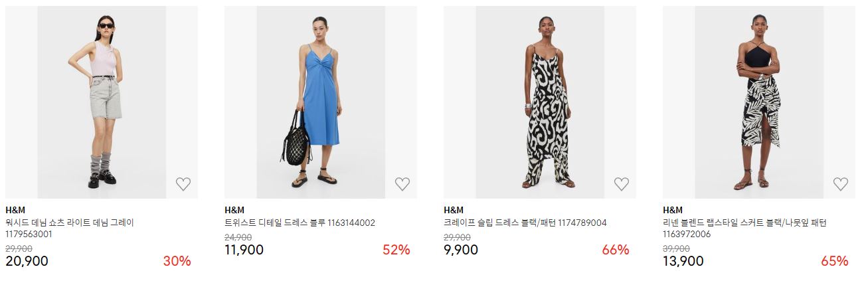Click the 66% discount label

pyautogui.click(x=616, y=250)
